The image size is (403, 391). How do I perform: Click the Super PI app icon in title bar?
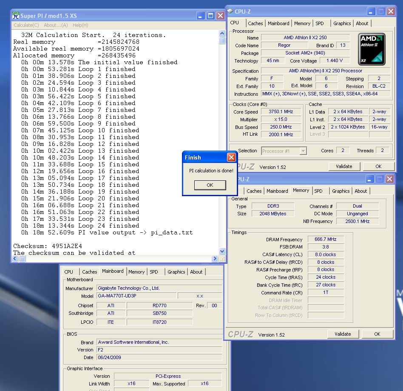coord(16,15)
